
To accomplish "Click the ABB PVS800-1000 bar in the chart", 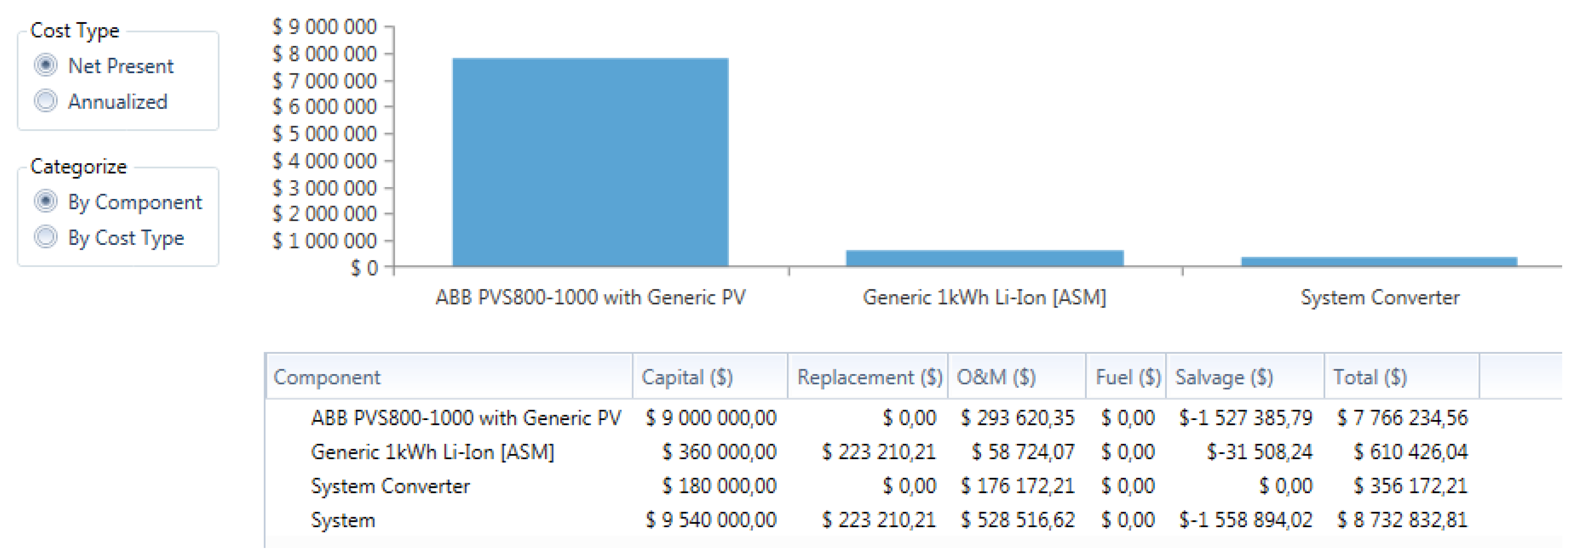I will point(590,163).
